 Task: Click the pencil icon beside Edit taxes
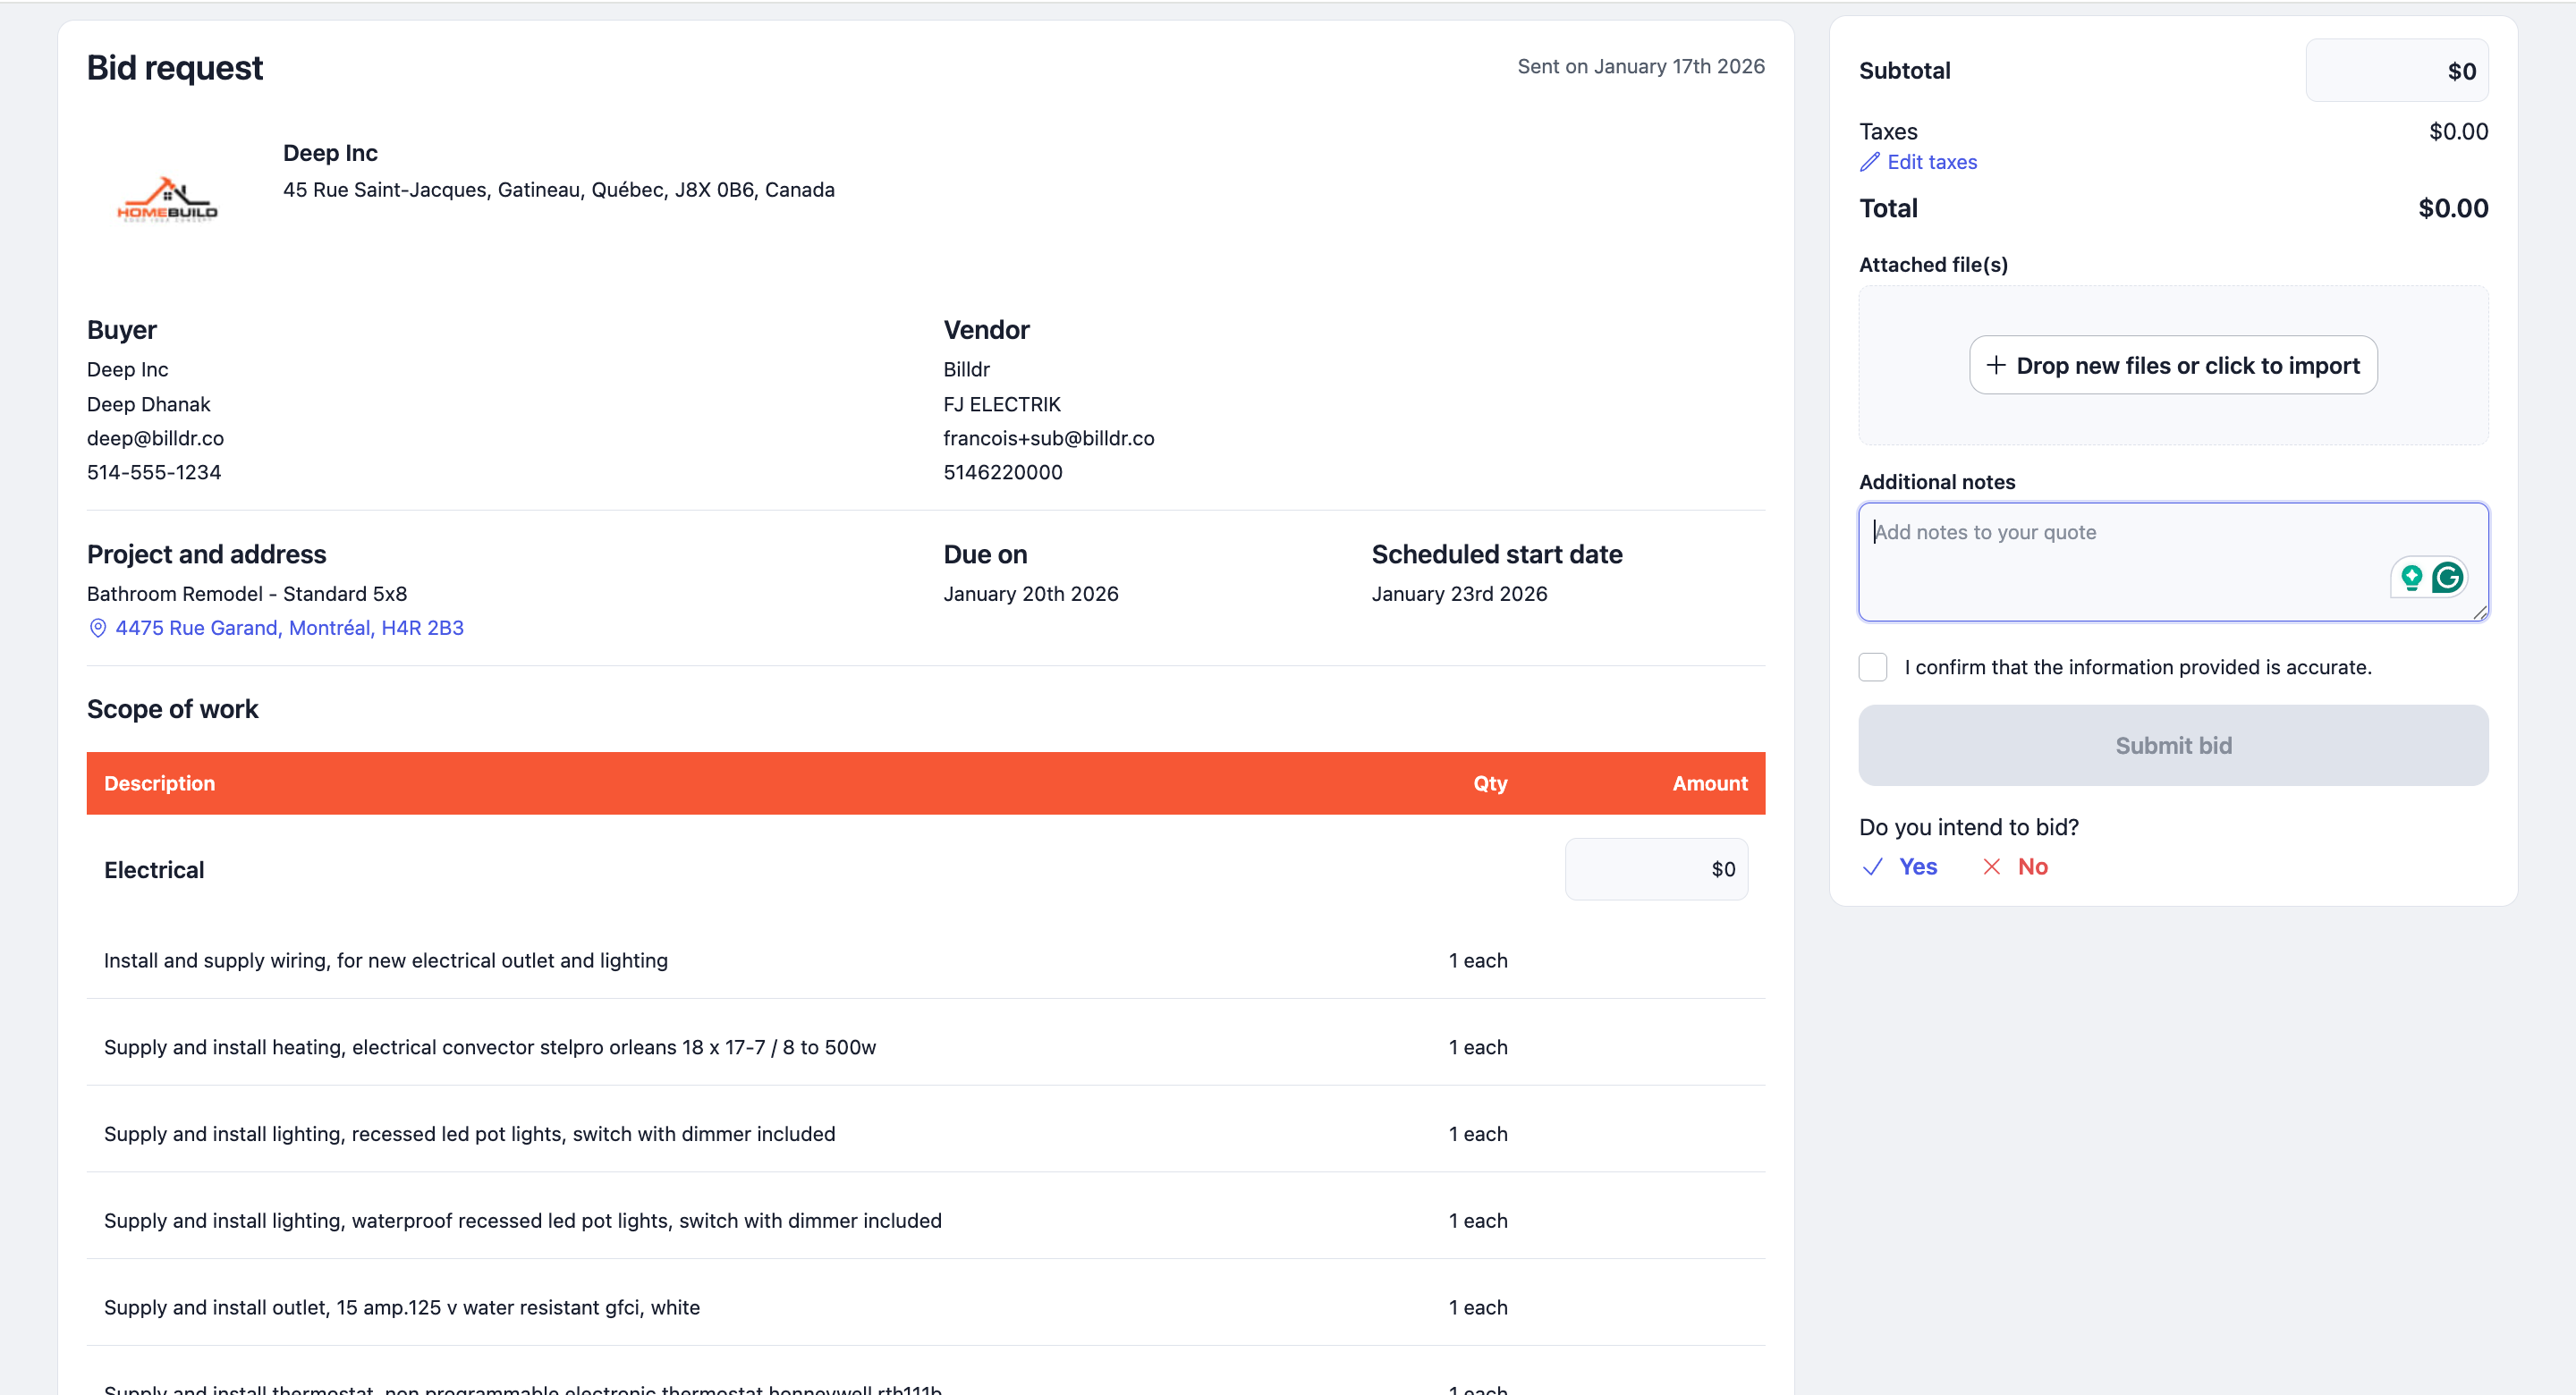click(1869, 162)
